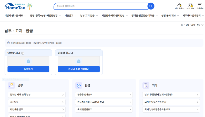
Task: Open 나의 홈택스 icon
Action: point(179,6)
